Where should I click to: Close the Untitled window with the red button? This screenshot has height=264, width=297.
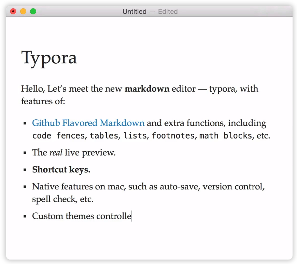[x=13, y=11]
